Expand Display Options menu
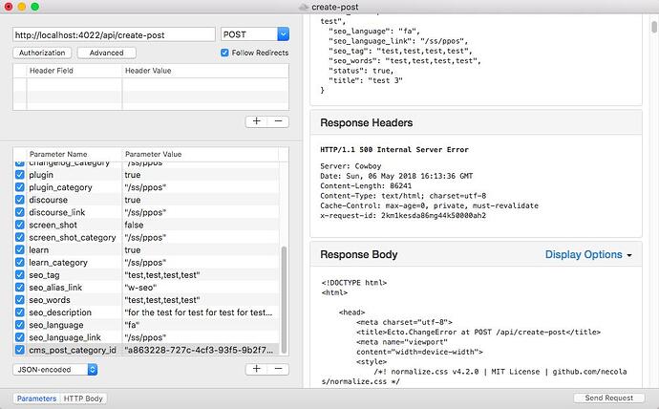The width and height of the screenshot is (659, 409). tap(588, 254)
